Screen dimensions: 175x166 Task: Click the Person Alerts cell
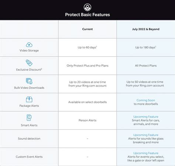pos(87,120)
